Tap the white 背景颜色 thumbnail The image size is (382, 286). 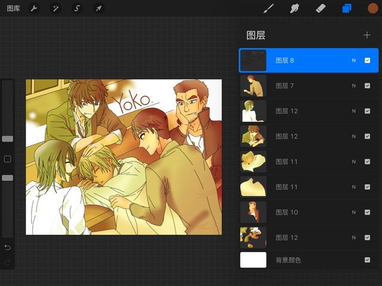(253, 260)
